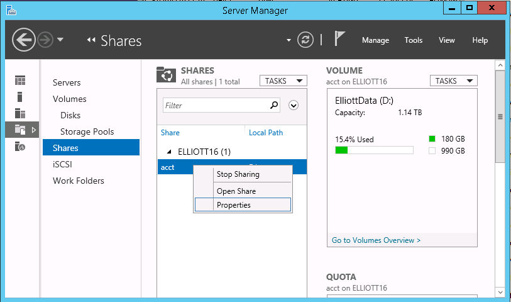Sort by the Share column header
511x302 pixels.
(x=170, y=132)
